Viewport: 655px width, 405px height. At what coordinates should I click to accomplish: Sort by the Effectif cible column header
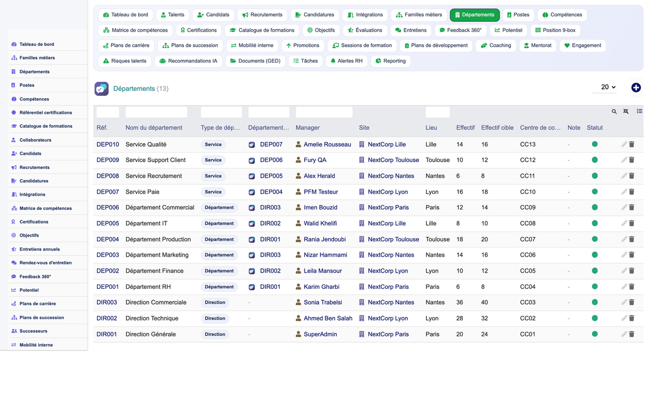(497, 128)
